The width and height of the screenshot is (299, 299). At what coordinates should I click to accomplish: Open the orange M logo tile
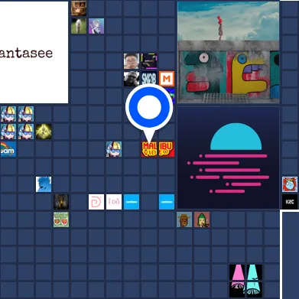167,79
